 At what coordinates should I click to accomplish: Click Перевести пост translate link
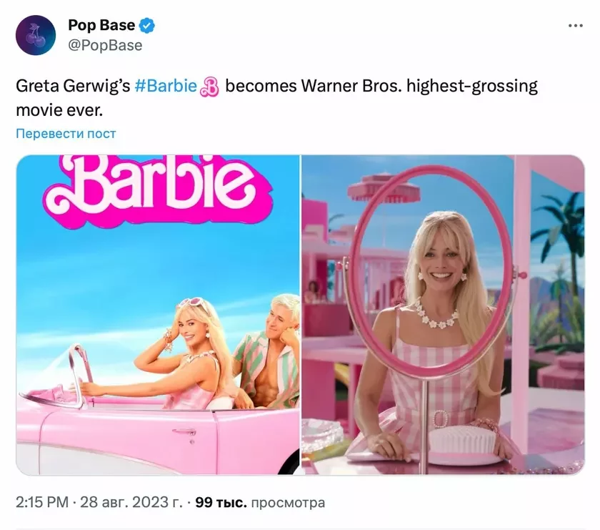click(x=66, y=133)
